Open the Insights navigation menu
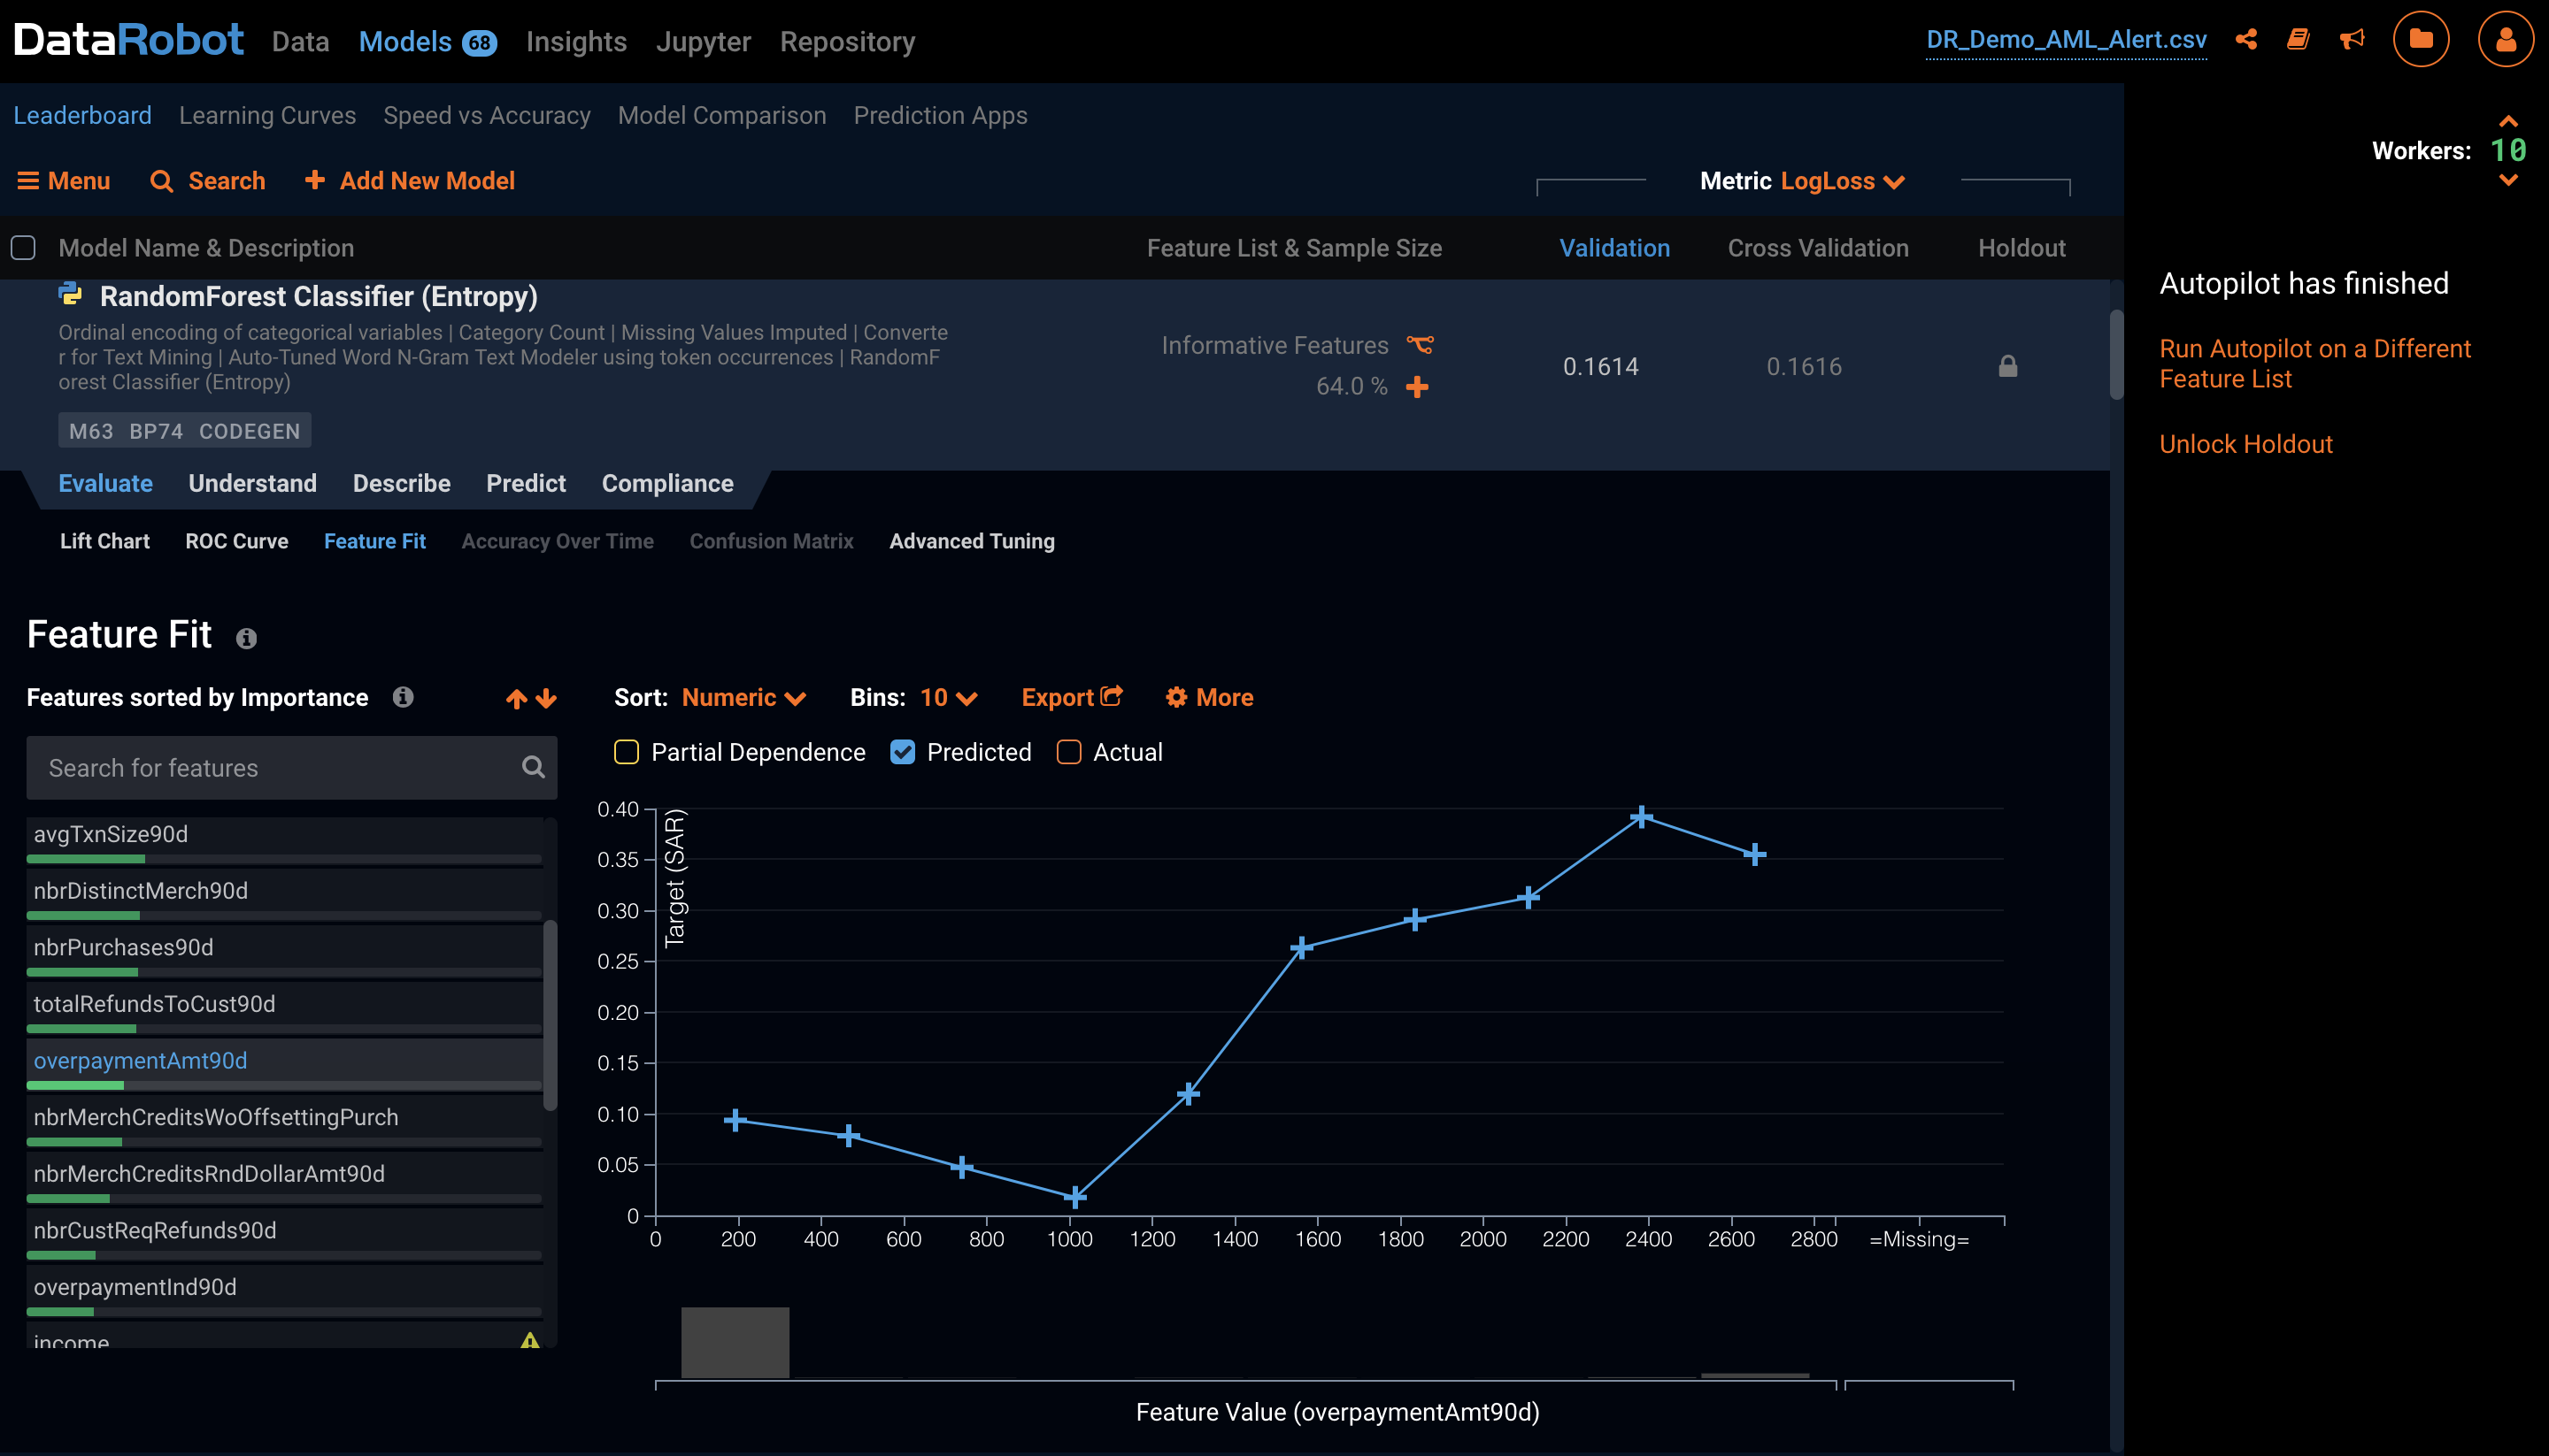2549x1456 pixels. point(576,41)
